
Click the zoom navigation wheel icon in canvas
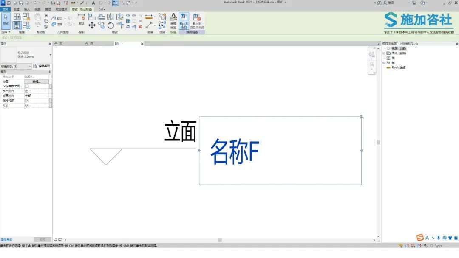372,55
